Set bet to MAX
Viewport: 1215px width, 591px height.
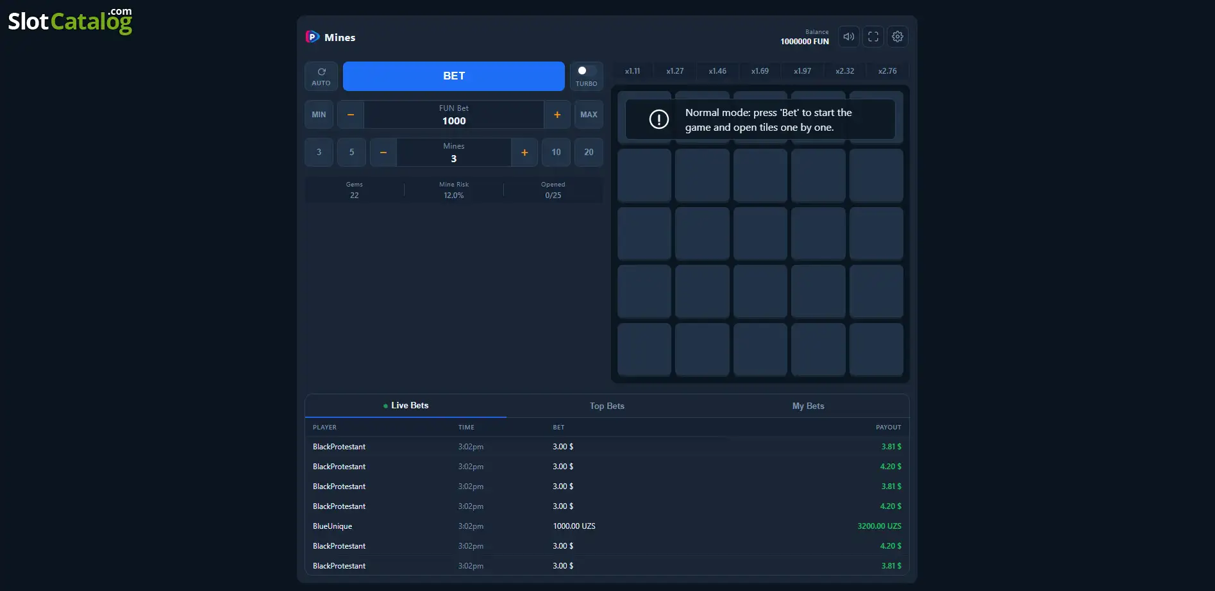click(x=589, y=115)
